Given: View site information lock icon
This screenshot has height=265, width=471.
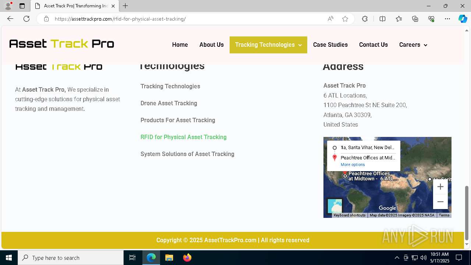Looking at the screenshot, I should pyautogui.click(x=46, y=19).
